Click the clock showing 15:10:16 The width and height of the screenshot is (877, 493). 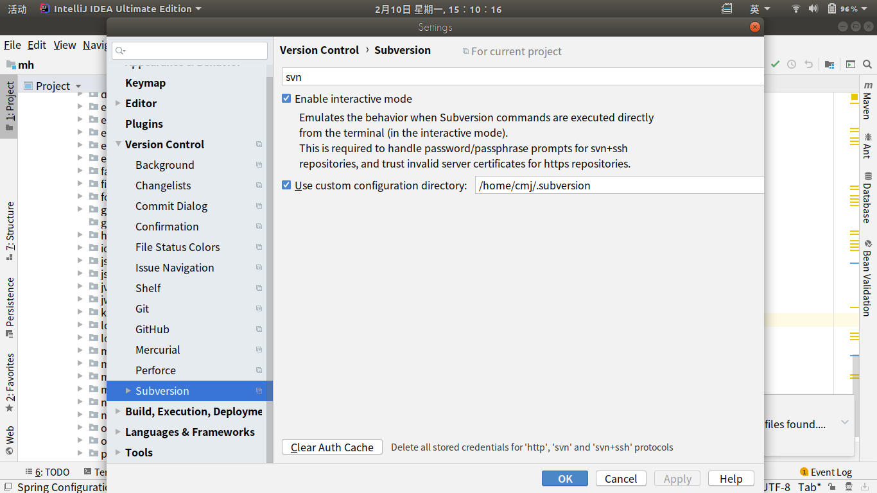point(438,9)
